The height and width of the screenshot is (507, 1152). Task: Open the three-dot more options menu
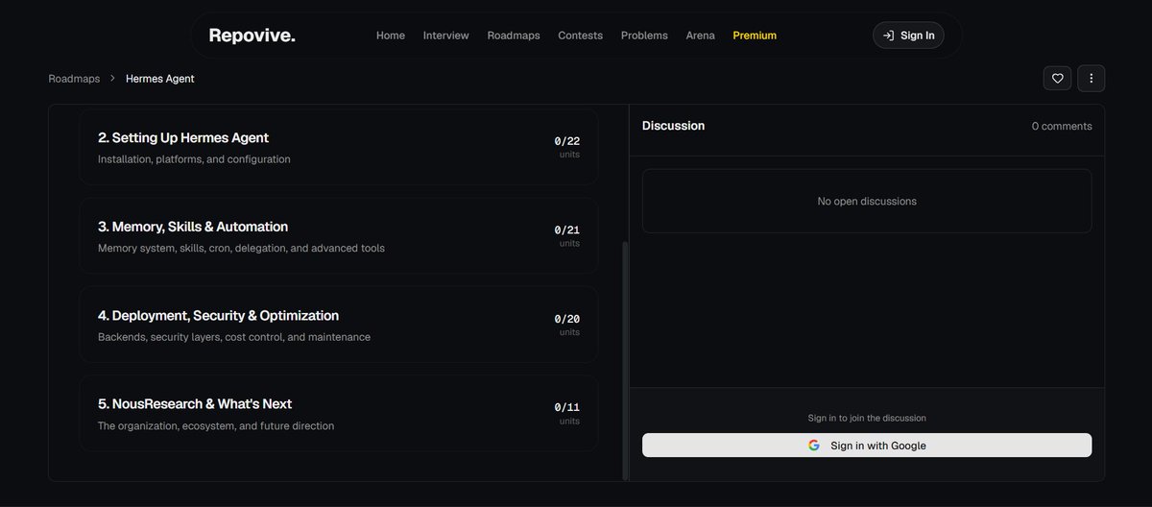1092,79
